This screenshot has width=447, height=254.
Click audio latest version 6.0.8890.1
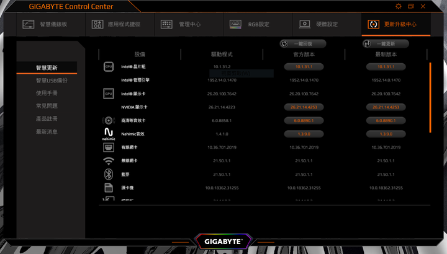pyautogui.click(x=386, y=121)
